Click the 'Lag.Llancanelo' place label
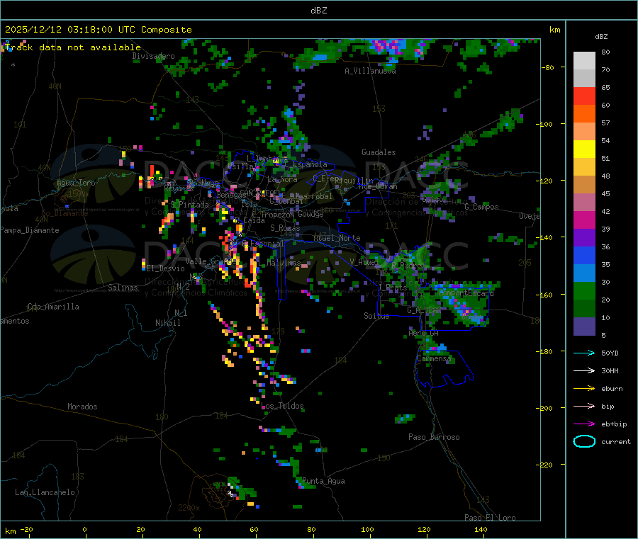This screenshot has height=539, width=638. (45, 492)
